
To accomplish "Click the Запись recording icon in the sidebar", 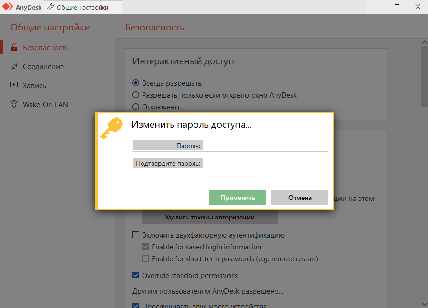I will point(14,86).
